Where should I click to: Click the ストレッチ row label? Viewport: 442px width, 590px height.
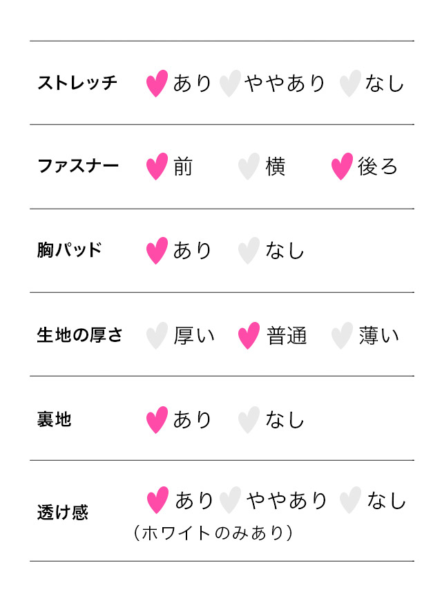(x=77, y=84)
